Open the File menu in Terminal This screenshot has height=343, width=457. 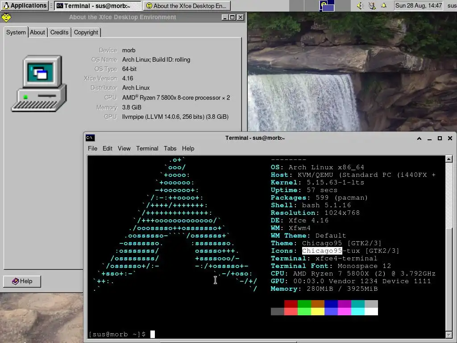pyautogui.click(x=92, y=148)
